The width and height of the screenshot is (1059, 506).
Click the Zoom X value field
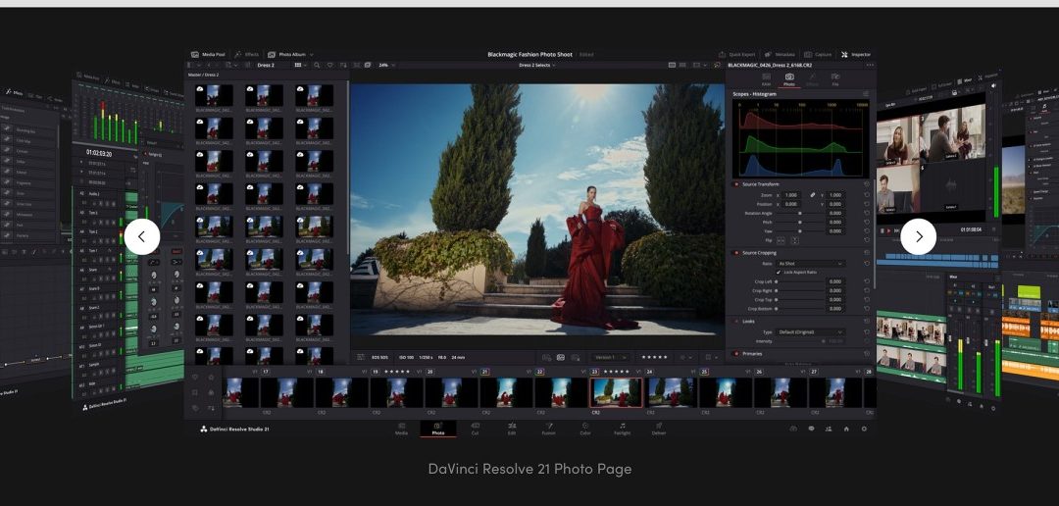tap(791, 194)
